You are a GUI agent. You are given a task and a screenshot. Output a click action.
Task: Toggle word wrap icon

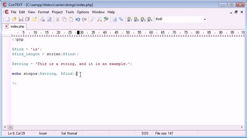[x=115, y=19]
